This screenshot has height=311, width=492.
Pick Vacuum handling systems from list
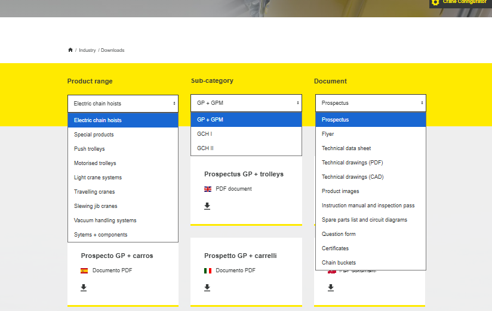click(105, 220)
